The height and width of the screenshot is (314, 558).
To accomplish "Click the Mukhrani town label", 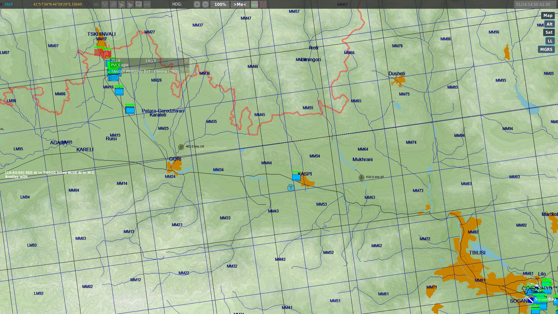I will click(362, 159).
